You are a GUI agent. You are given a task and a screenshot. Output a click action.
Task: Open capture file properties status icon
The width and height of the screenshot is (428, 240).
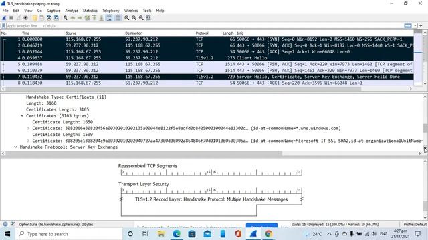coord(13,224)
